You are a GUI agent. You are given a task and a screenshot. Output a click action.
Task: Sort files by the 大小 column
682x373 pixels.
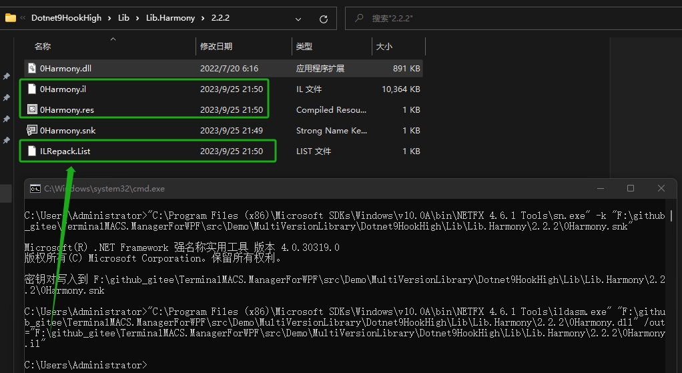[384, 46]
